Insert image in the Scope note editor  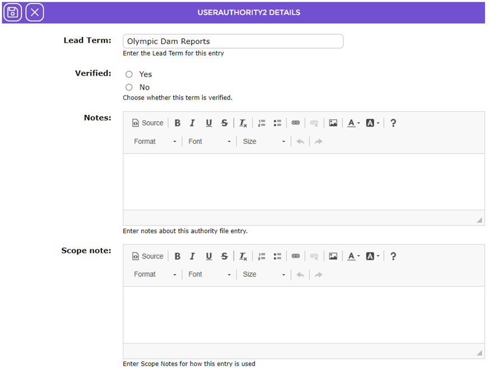pos(333,256)
